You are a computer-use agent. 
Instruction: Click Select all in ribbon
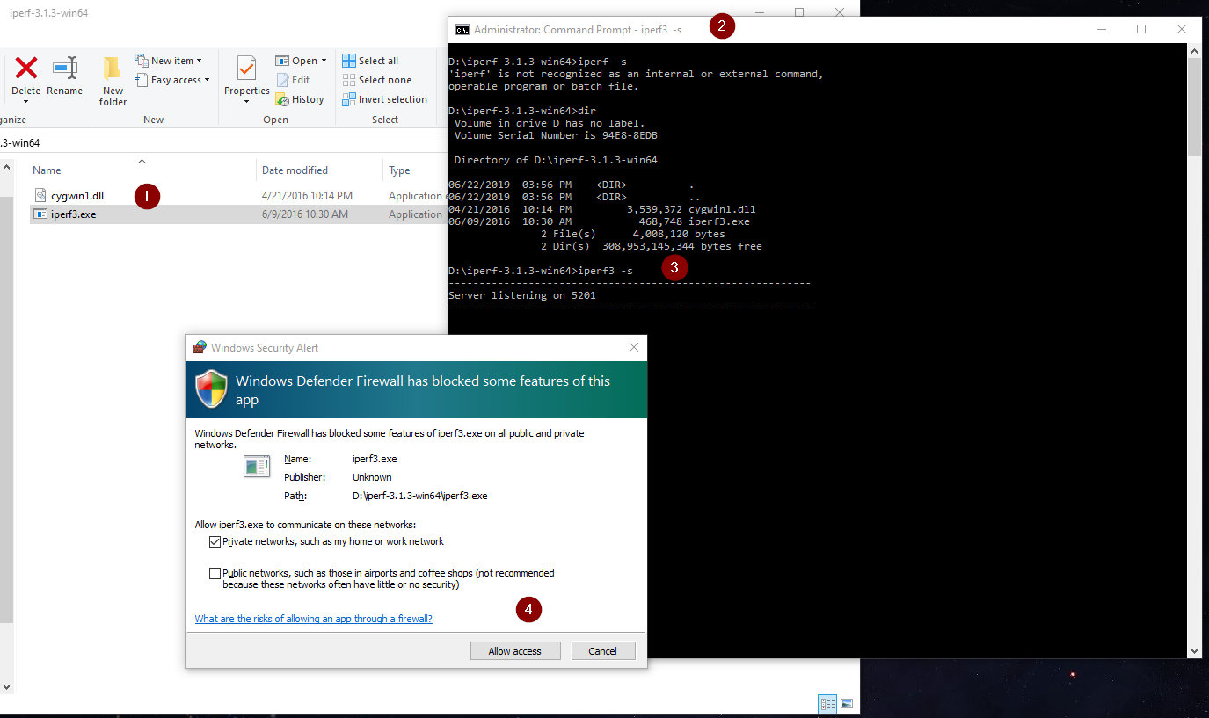(370, 61)
